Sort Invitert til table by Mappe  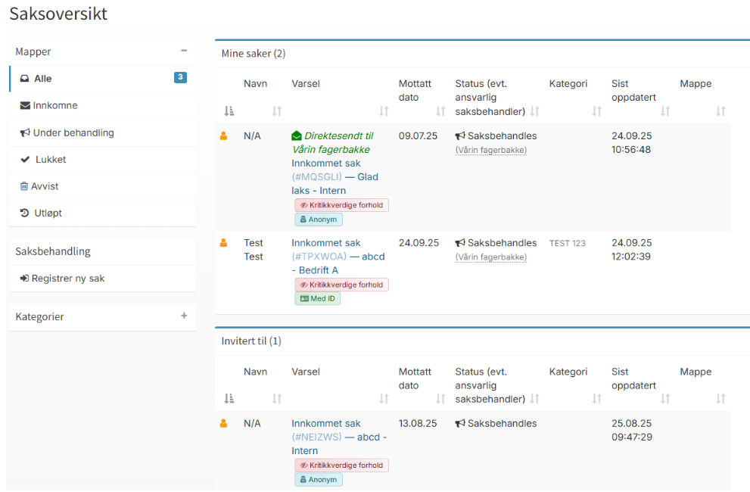[x=720, y=399]
